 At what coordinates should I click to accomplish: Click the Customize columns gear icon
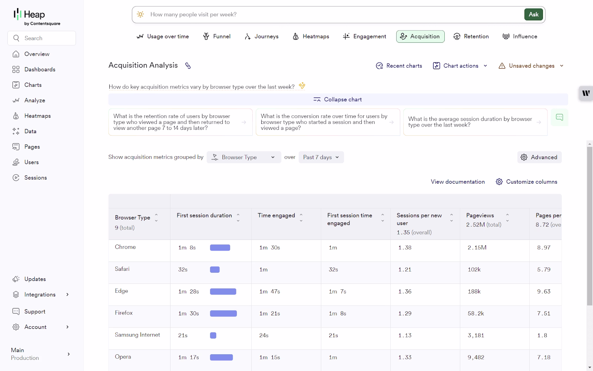499,182
